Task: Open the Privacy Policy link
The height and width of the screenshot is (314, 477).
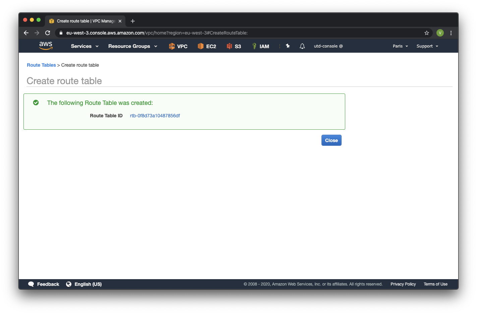Action: (x=403, y=284)
